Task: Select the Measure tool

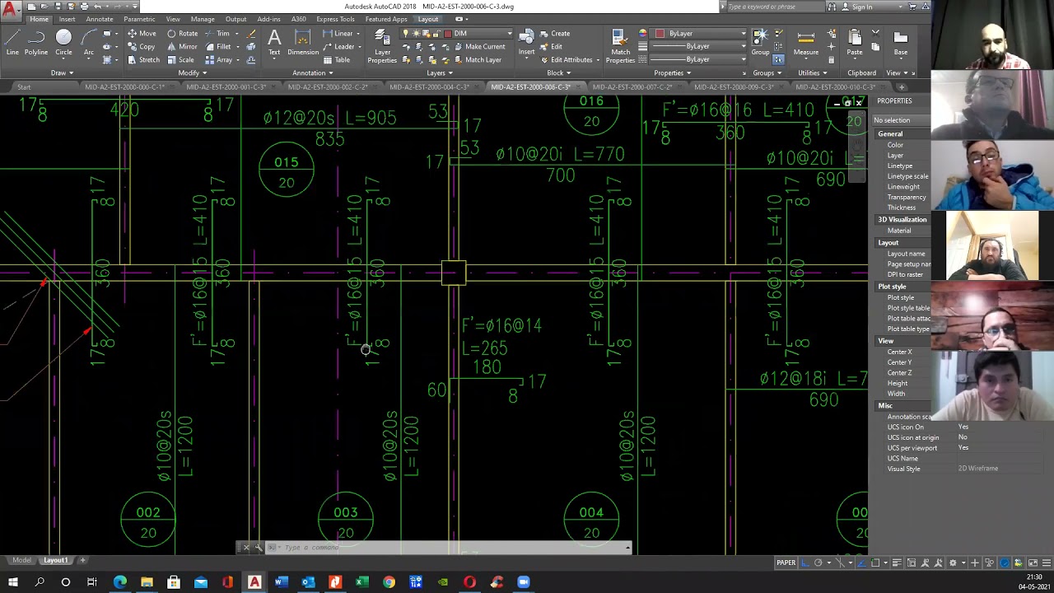Action: tap(806, 42)
